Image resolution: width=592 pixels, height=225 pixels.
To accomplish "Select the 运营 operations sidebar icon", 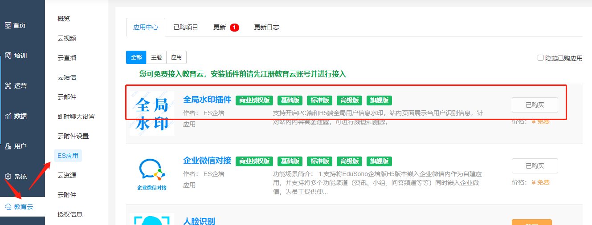I will coord(8,86).
